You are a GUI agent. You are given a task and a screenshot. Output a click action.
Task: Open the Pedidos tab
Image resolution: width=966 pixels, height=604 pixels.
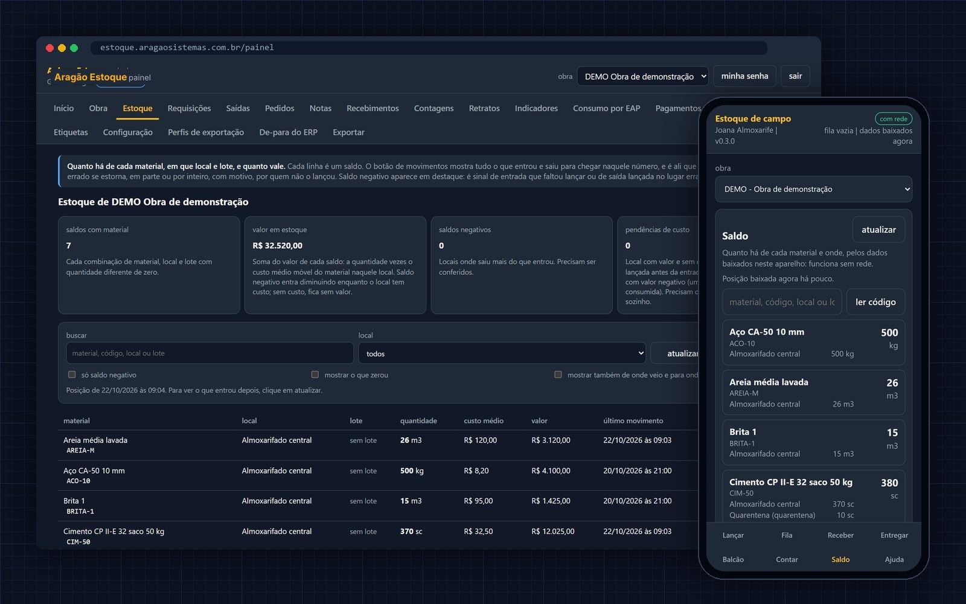[280, 108]
